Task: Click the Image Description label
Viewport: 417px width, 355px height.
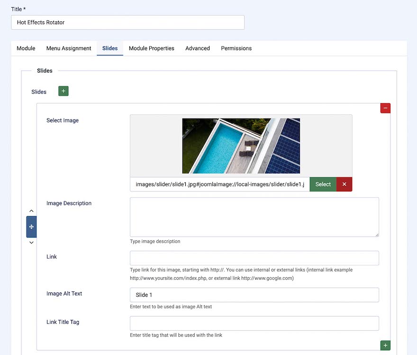Action: (x=69, y=203)
